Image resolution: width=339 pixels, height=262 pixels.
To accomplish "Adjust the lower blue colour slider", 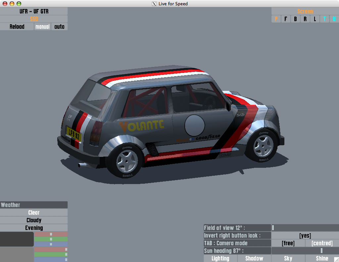I will (x=51, y=259).
